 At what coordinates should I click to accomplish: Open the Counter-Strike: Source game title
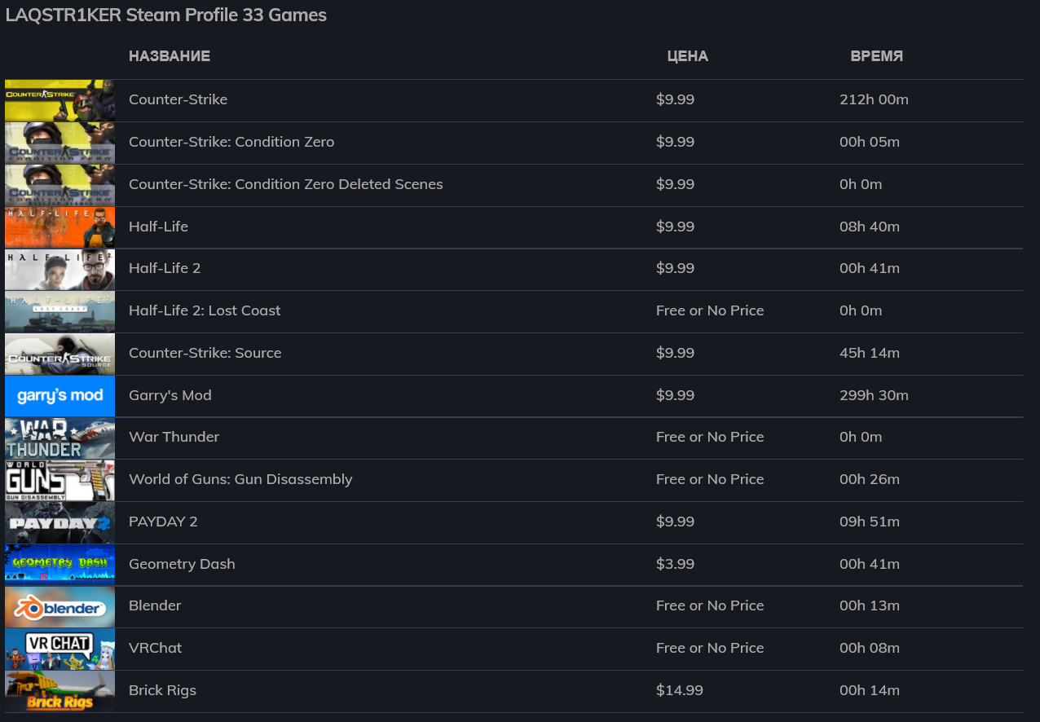tap(205, 353)
